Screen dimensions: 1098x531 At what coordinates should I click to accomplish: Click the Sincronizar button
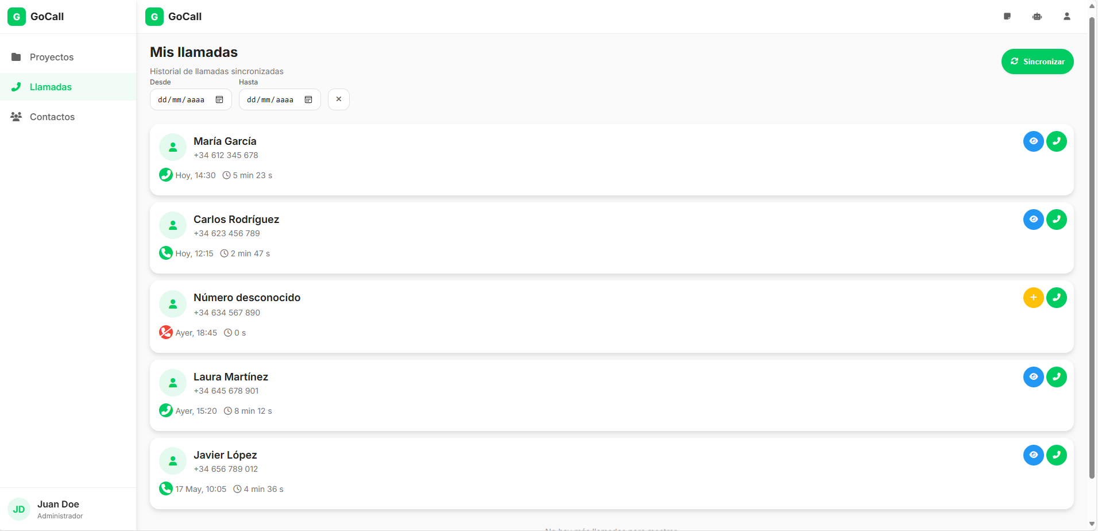[1037, 61]
